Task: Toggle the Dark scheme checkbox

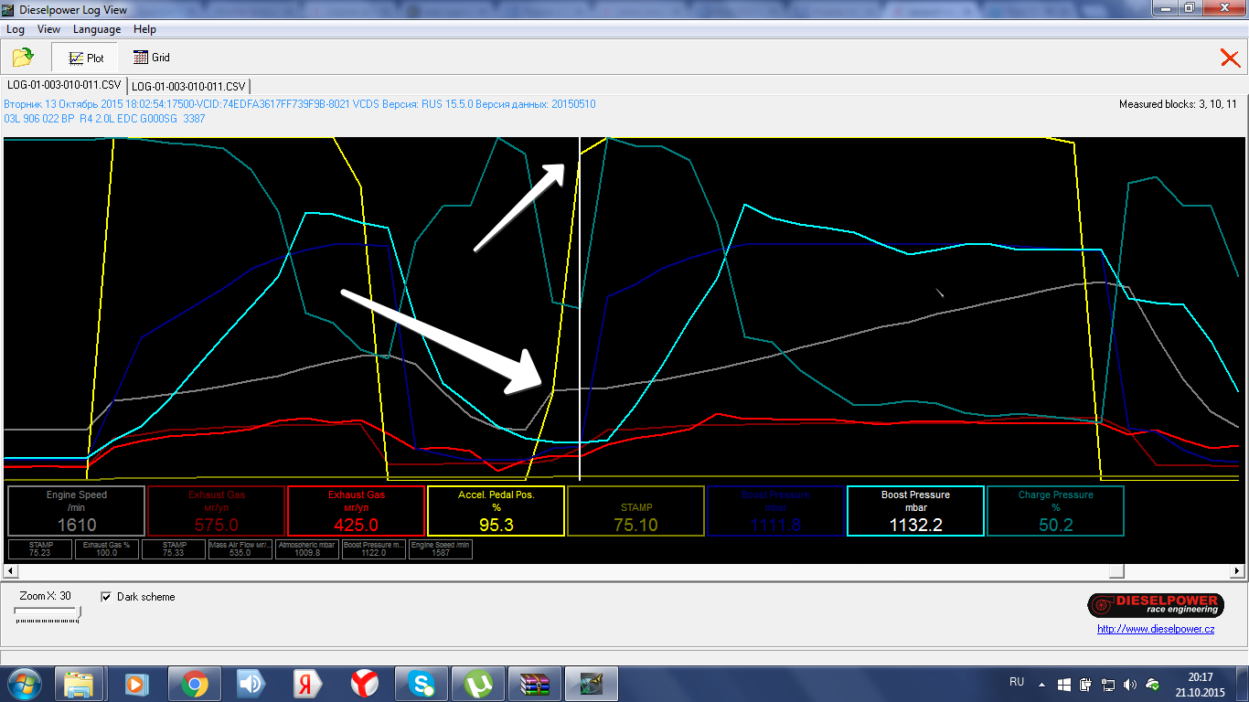Action: [x=106, y=597]
